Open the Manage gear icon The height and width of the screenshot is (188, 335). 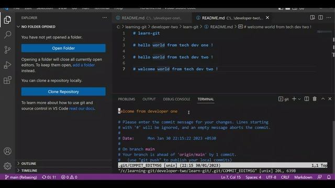point(7,166)
